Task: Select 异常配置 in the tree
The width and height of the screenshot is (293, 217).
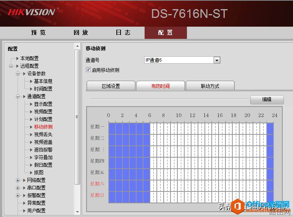Action: (37, 203)
